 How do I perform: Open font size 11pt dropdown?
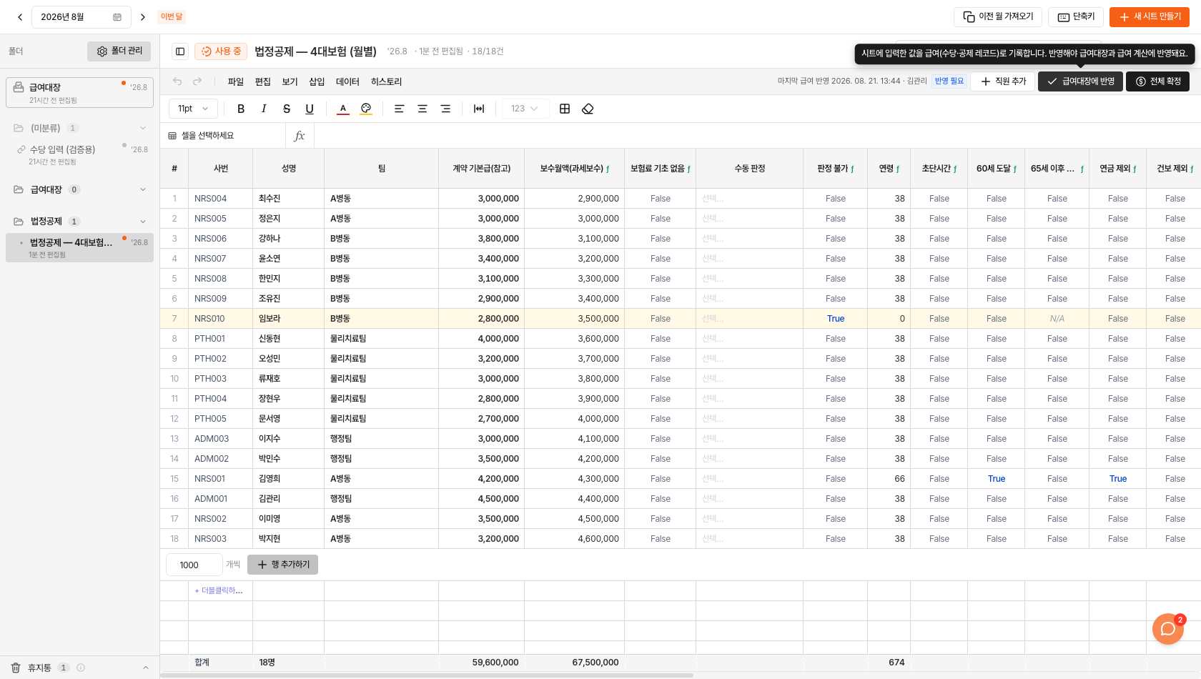click(x=193, y=109)
